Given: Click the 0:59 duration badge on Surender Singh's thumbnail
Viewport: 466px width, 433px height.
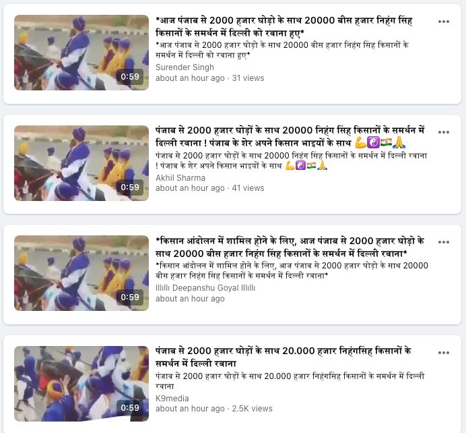Looking at the screenshot, I should click(130, 77).
